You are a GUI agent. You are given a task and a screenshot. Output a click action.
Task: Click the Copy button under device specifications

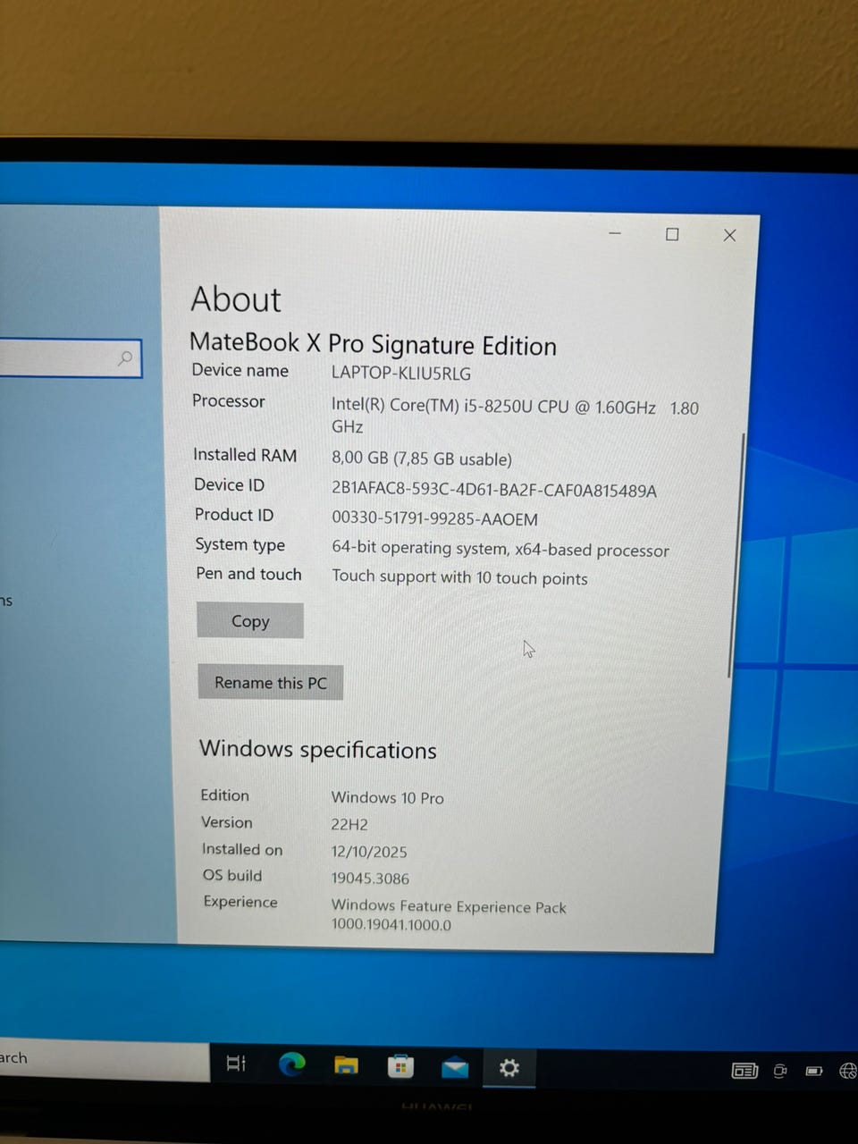click(250, 621)
